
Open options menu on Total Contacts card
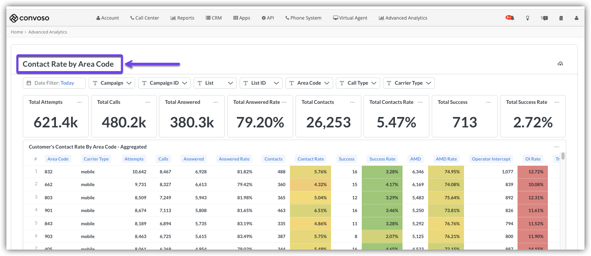[x=352, y=102]
